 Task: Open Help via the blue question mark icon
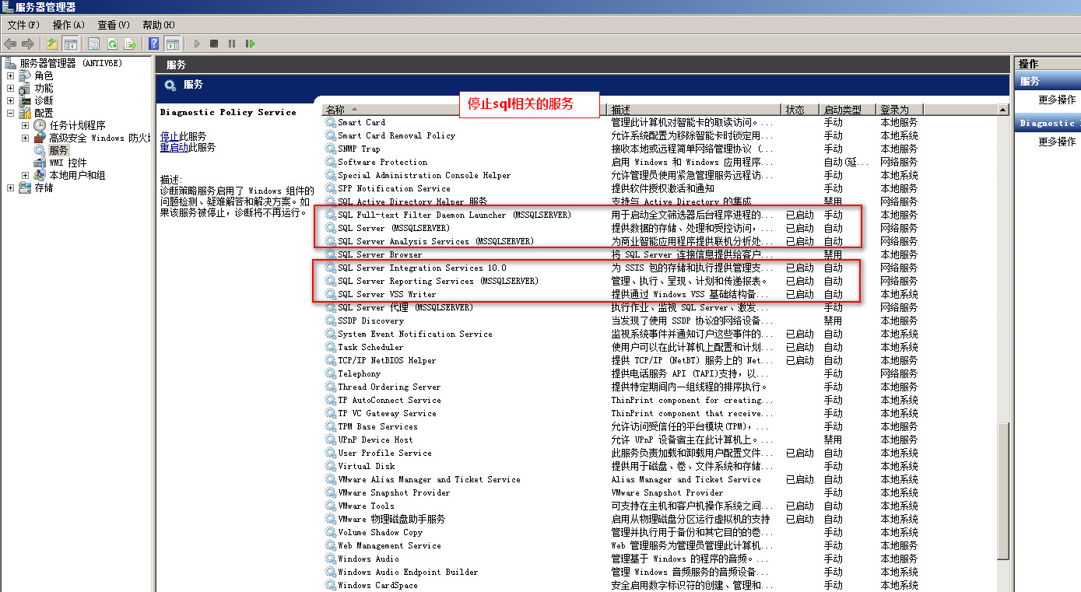pos(154,44)
